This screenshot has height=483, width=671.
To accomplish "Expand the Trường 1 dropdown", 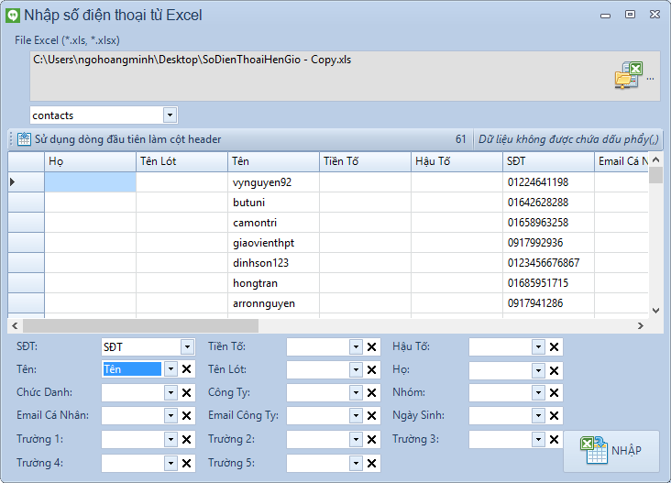I will coord(170,439).
